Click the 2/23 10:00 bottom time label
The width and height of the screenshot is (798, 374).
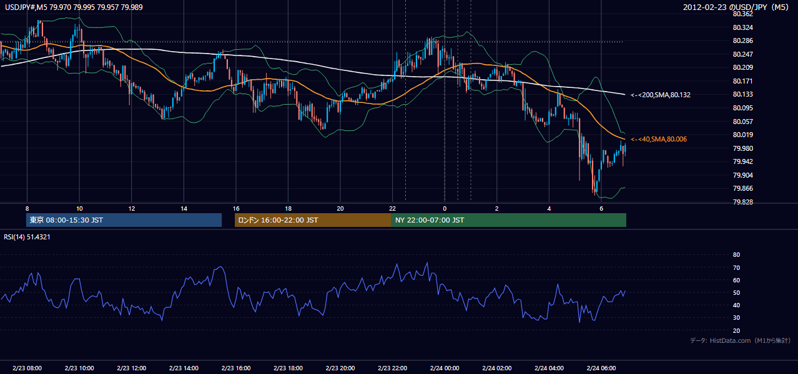click(x=79, y=368)
